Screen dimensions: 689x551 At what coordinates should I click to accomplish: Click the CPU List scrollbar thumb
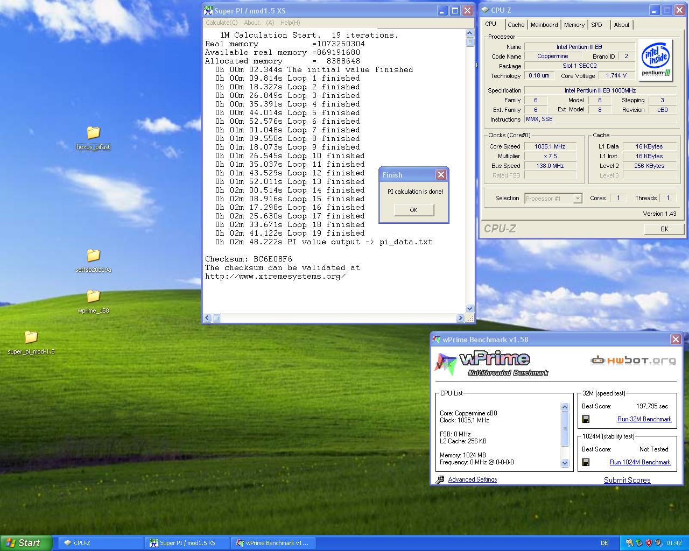[565, 429]
